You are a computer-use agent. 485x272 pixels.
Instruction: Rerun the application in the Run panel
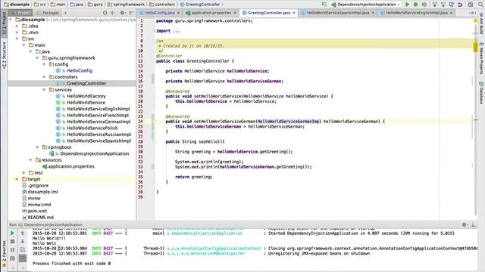coord(12,233)
